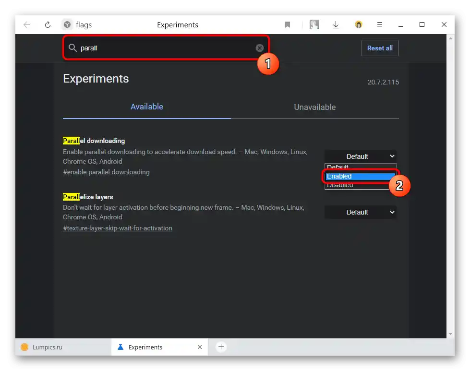
Task: Switch to the Lumpics.ru browser tab
Action: (x=63, y=347)
